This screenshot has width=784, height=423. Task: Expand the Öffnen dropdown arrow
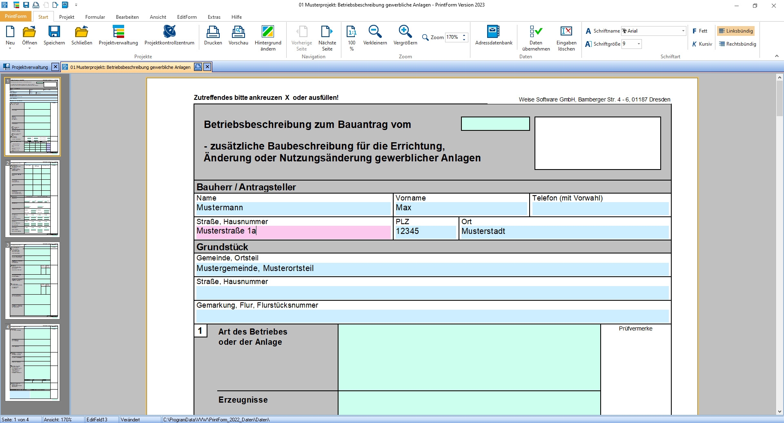coord(29,48)
